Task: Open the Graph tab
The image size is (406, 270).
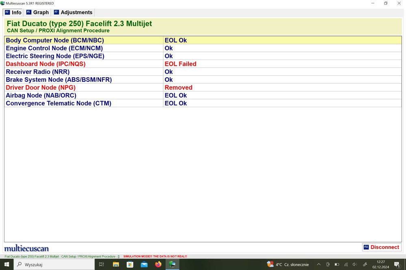Action: pos(37,13)
